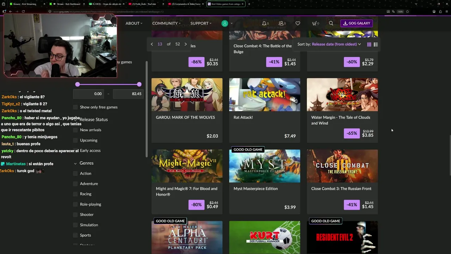Open GAROU: MARK OF THE WOLVES title link

point(185,117)
